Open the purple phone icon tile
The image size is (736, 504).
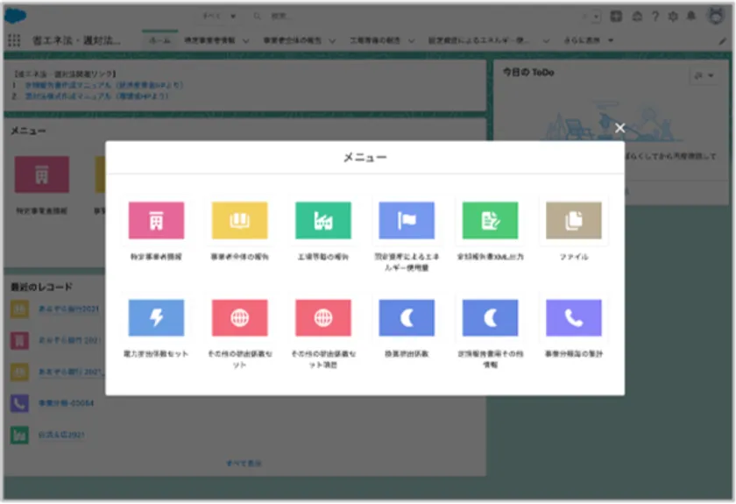pyautogui.click(x=573, y=318)
